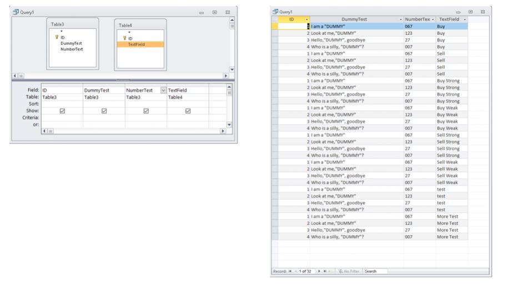Click the Query1 design window title icon
The image size is (507, 289).
tap(16, 12)
